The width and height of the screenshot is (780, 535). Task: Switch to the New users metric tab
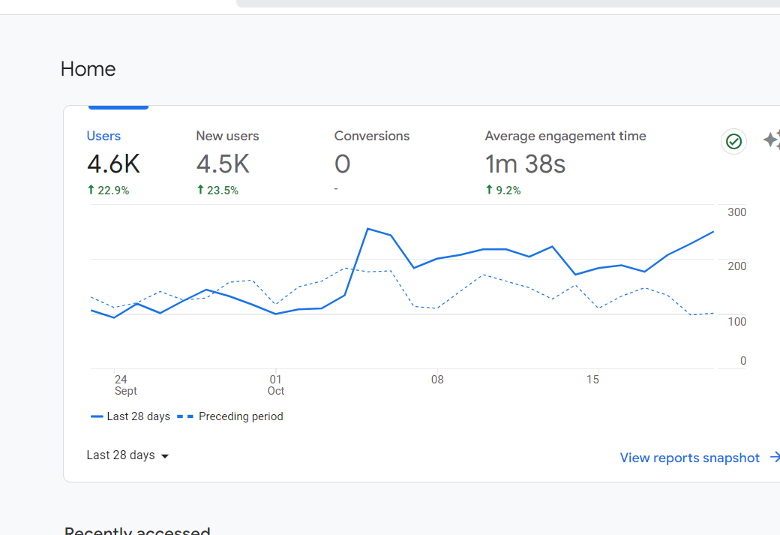[227, 136]
